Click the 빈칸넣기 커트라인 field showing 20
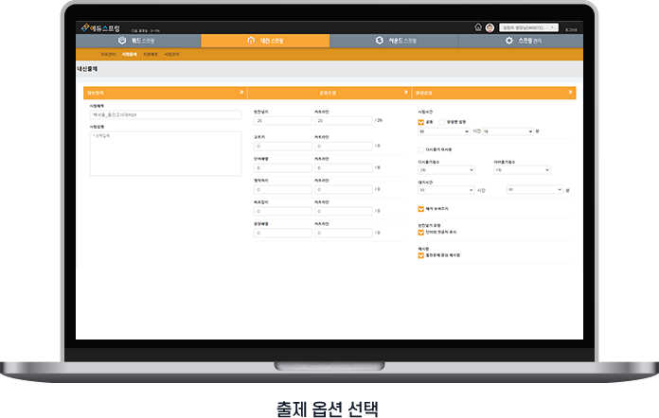The width and height of the screenshot is (659, 418). 344,121
